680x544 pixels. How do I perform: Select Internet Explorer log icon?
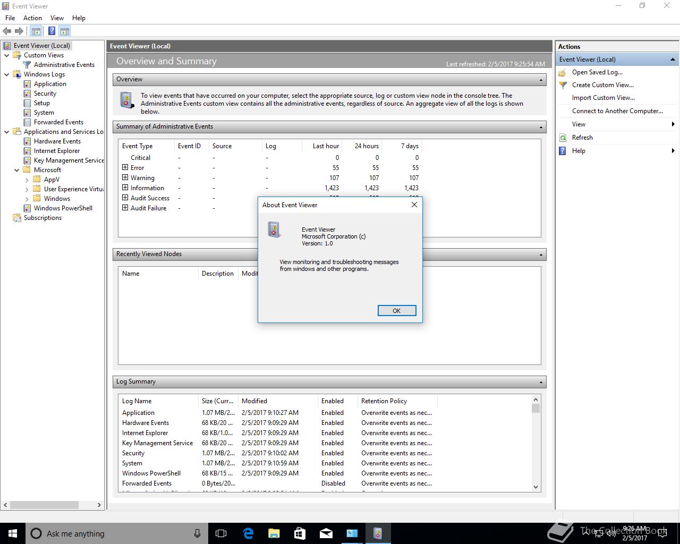27,151
